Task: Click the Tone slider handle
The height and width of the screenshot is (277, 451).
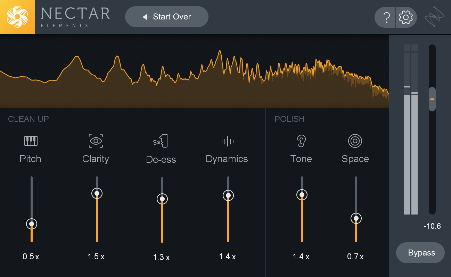Action: [302, 195]
